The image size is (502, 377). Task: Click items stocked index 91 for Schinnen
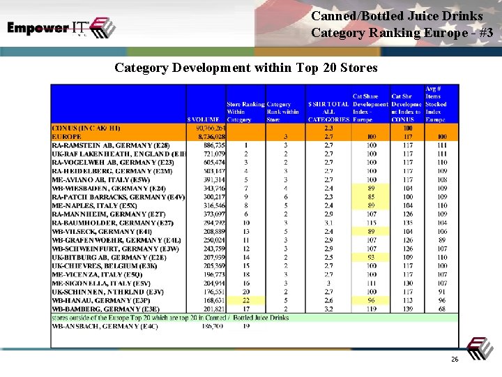(442, 292)
